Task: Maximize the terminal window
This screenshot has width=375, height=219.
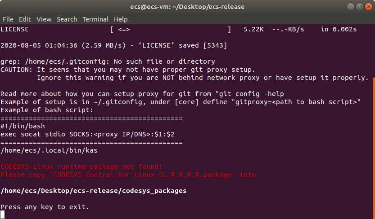Action: pyautogui.click(x=359, y=7)
